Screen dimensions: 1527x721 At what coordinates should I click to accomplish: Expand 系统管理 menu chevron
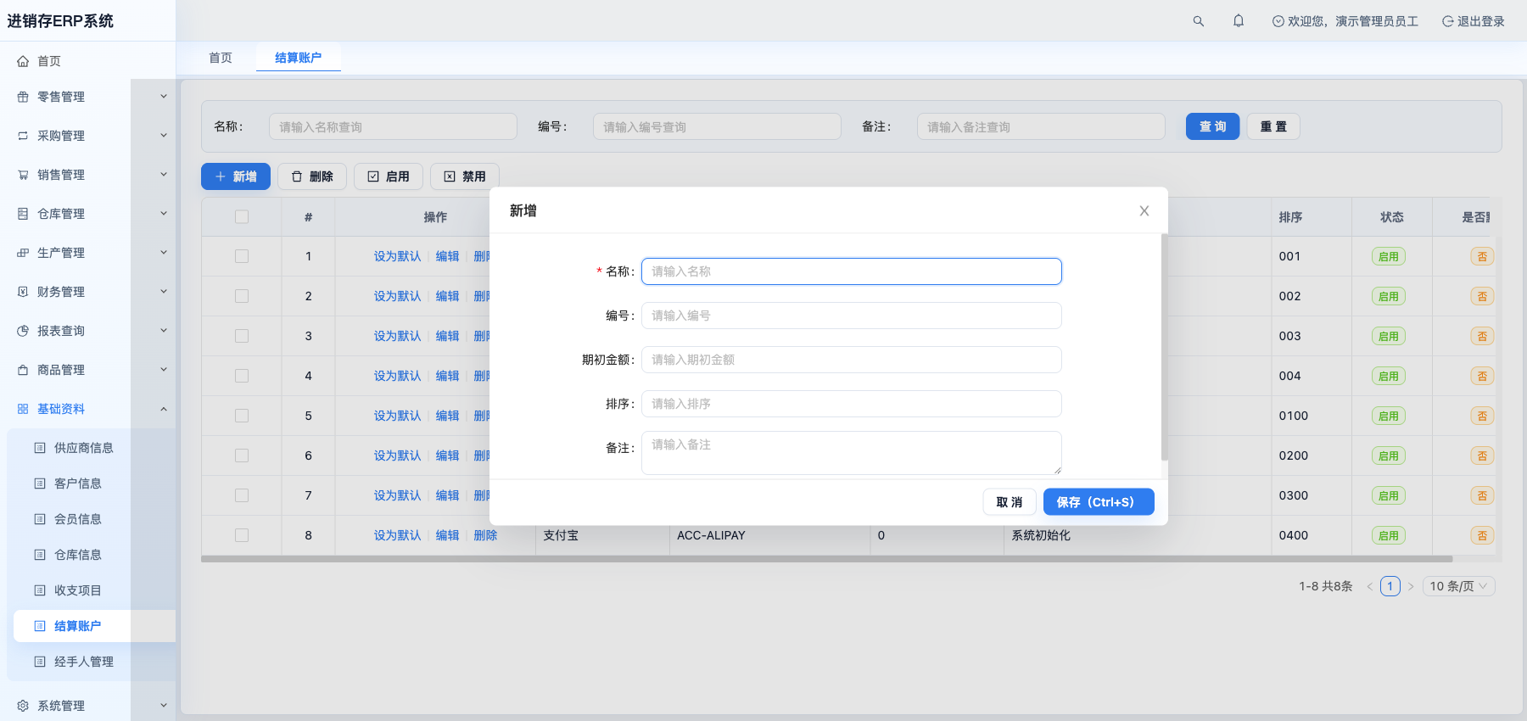pyautogui.click(x=164, y=706)
